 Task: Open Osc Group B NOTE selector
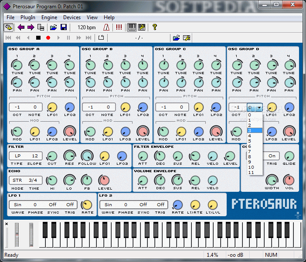[108, 107]
